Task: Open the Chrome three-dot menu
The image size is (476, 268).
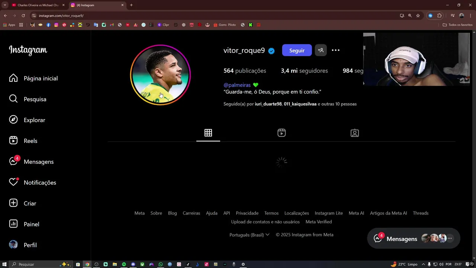Action: tap(470, 16)
